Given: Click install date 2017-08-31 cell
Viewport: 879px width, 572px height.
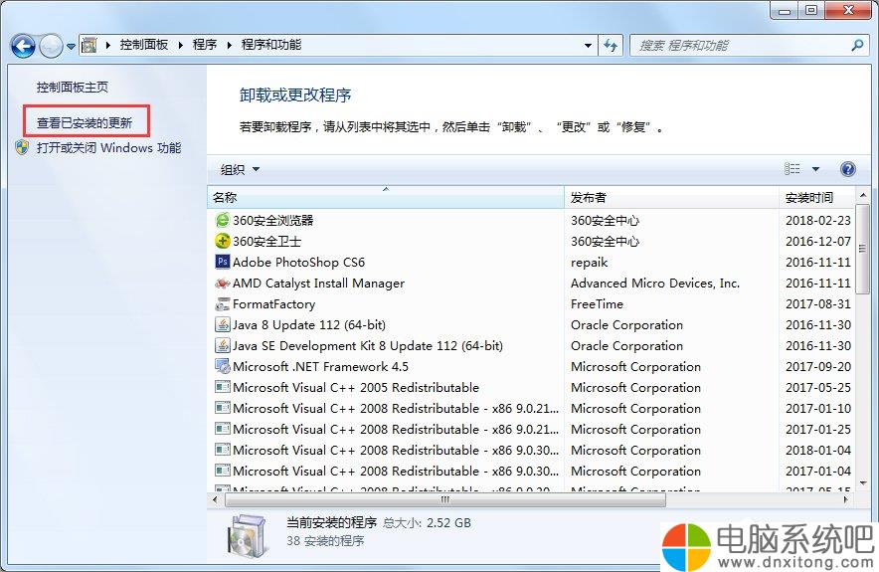Looking at the screenshot, I should point(818,304).
